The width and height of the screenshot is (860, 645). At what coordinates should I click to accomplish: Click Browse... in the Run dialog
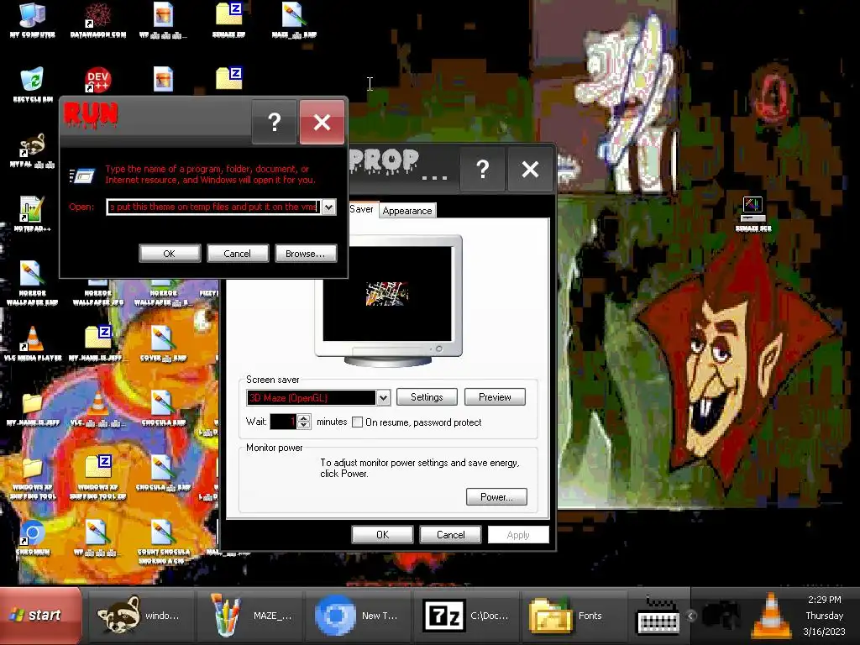click(x=306, y=254)
